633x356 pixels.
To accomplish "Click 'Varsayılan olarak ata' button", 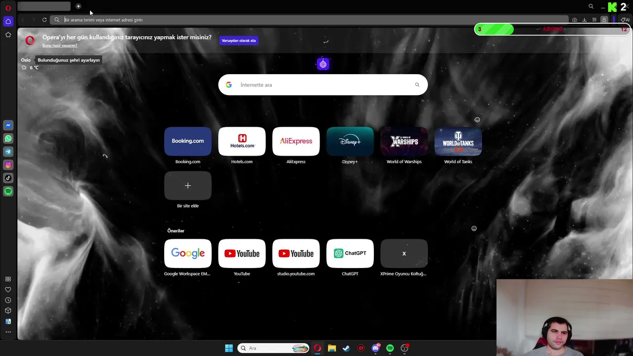I will pyautogui.click(x=239, y=41).
